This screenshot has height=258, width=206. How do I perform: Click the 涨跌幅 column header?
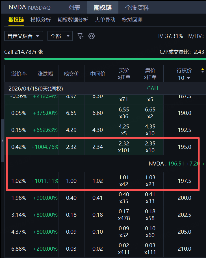(x=45, y=74)
